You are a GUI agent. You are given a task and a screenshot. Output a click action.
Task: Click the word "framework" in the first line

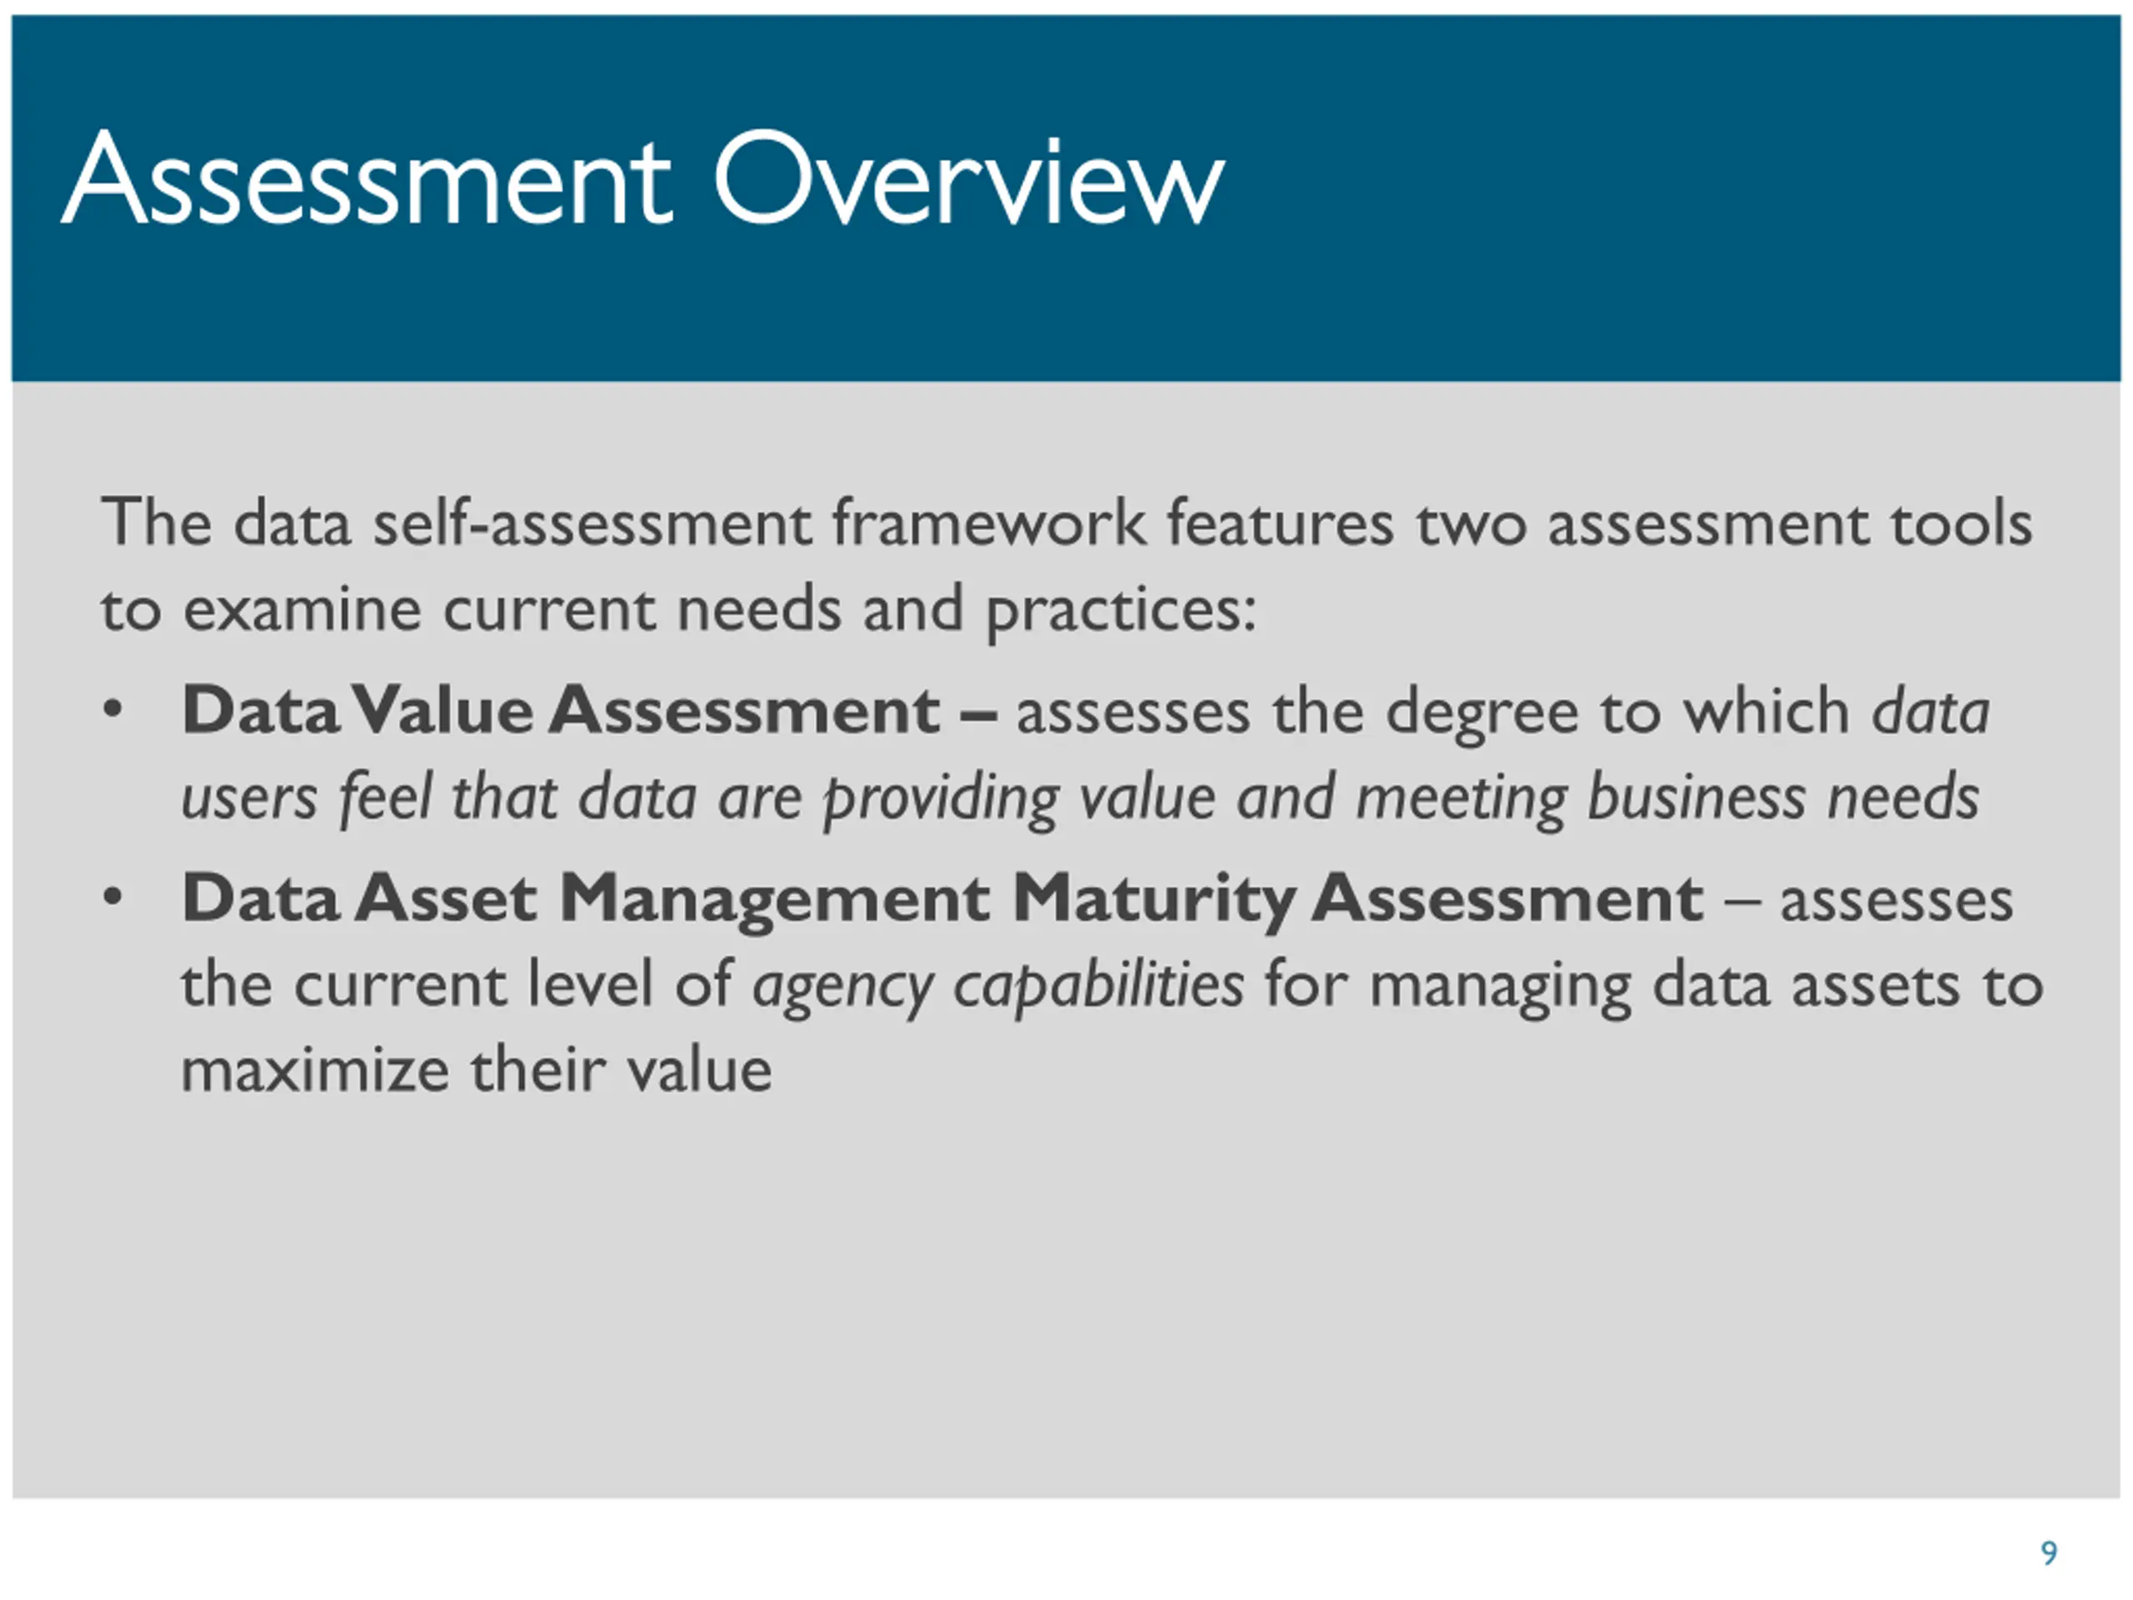tap(988, 523)
